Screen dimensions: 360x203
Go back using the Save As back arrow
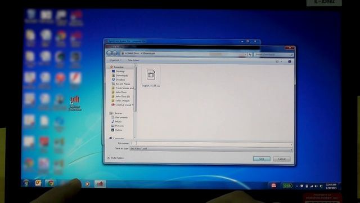click(x=109, y=54)
